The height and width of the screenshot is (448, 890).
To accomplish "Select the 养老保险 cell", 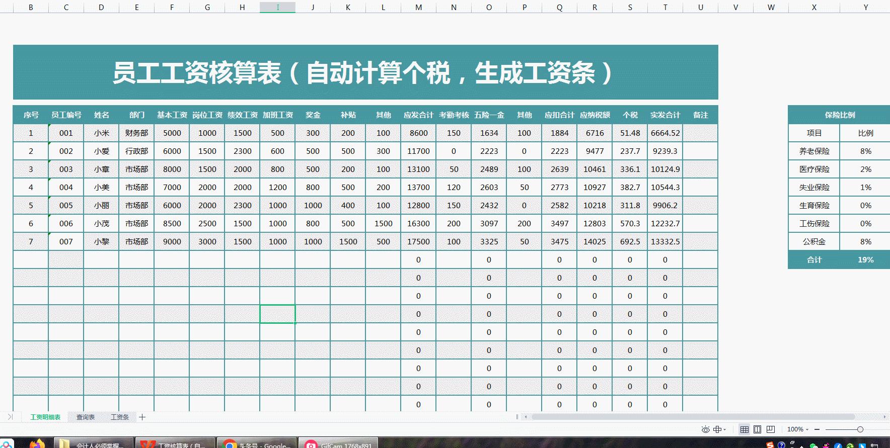I will [x=814, y=151].
